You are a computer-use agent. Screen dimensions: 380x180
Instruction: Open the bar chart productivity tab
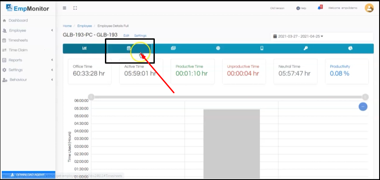coord(84,48)
